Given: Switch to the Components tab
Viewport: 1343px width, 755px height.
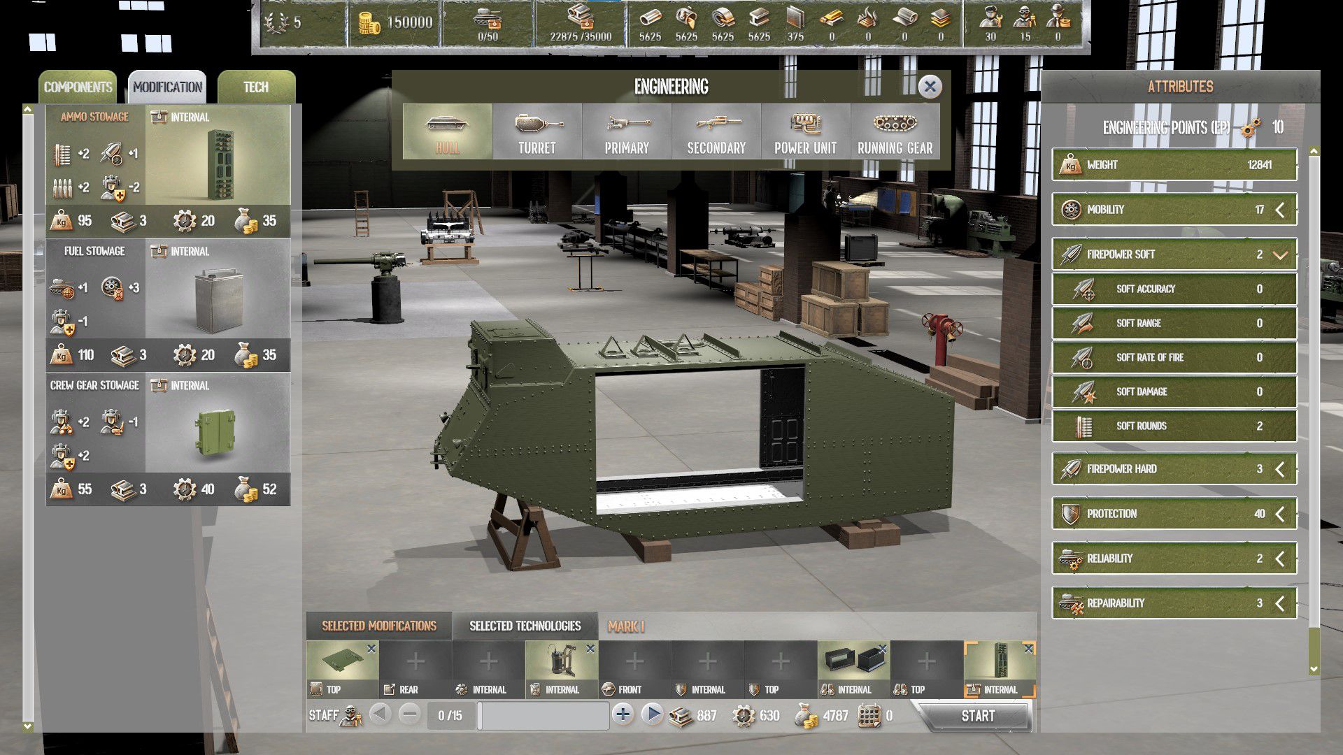Looking at the screenshot, I should [x=78, y=87].
